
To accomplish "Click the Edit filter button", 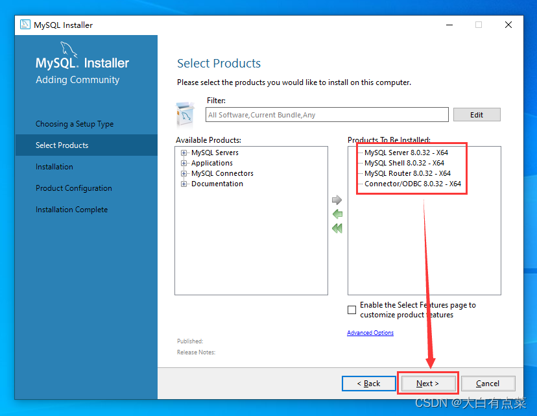I will [477, 115].
